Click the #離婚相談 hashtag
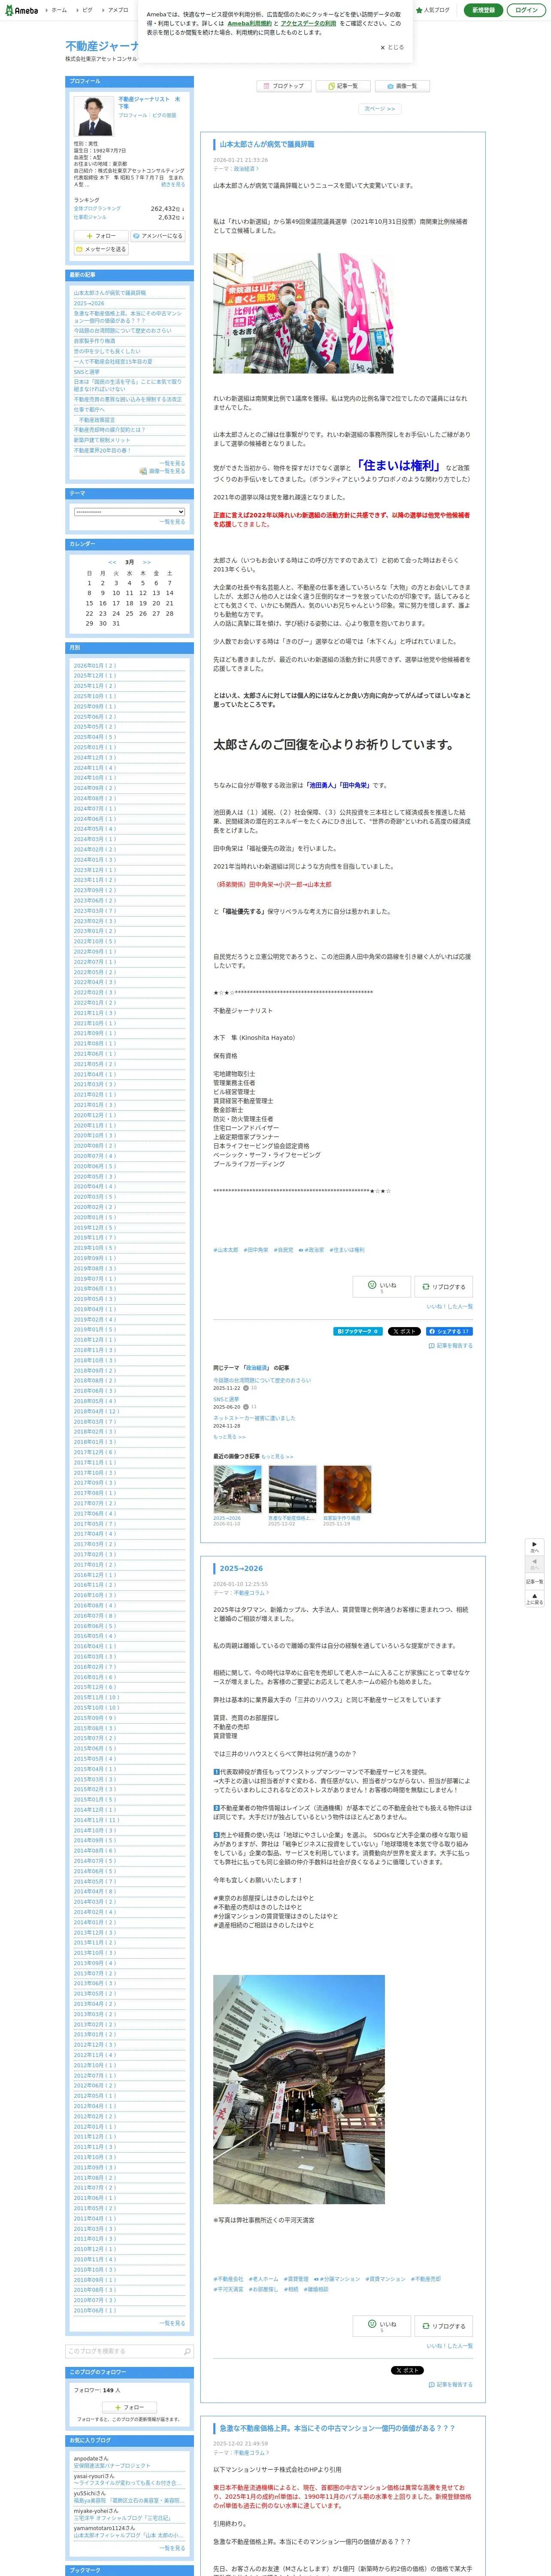 tap(316, 2289)
